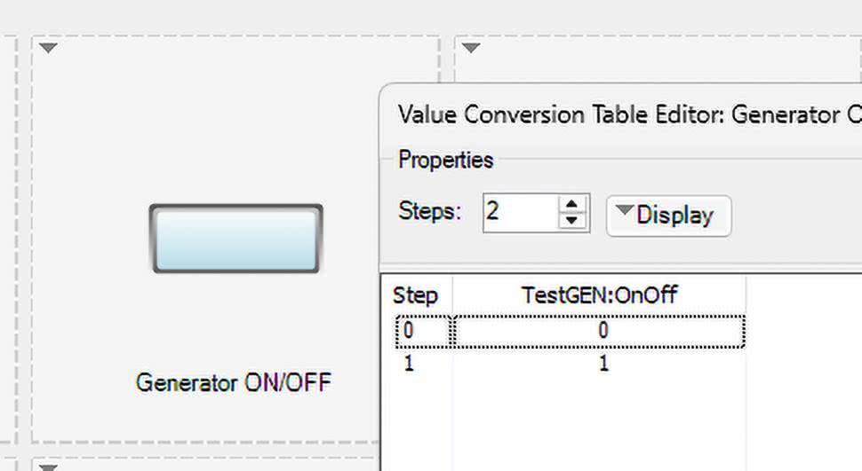Click the Properties group label

pyautogui.click(x=445, y=161)
